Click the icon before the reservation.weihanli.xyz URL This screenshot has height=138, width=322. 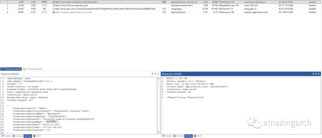(x=54, y=2)
